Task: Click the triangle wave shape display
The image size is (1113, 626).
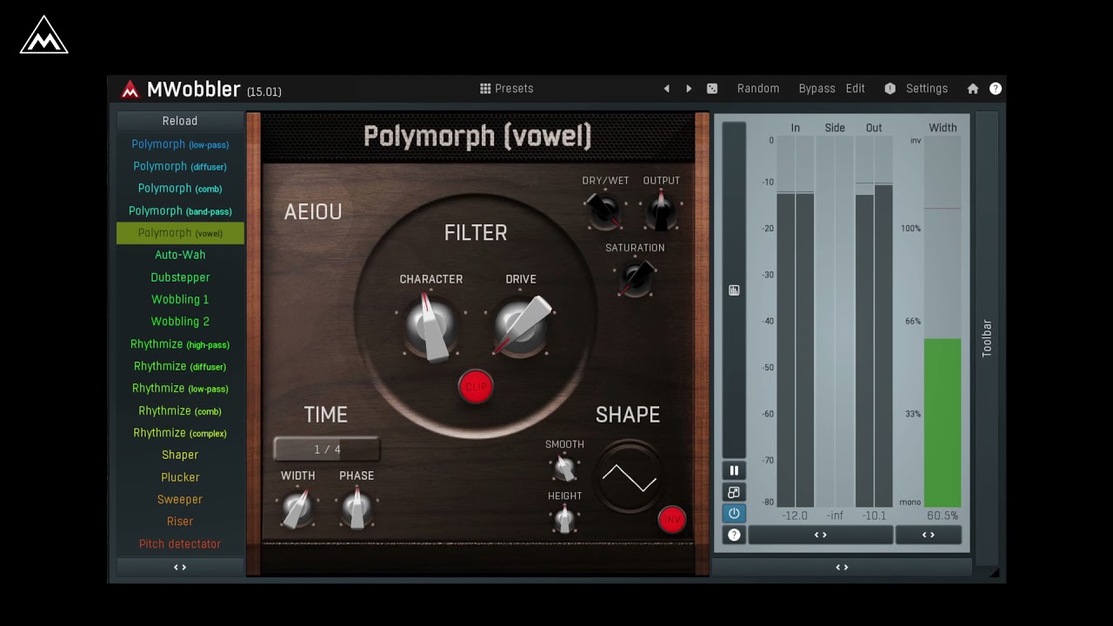Action: tap(630, 477)
